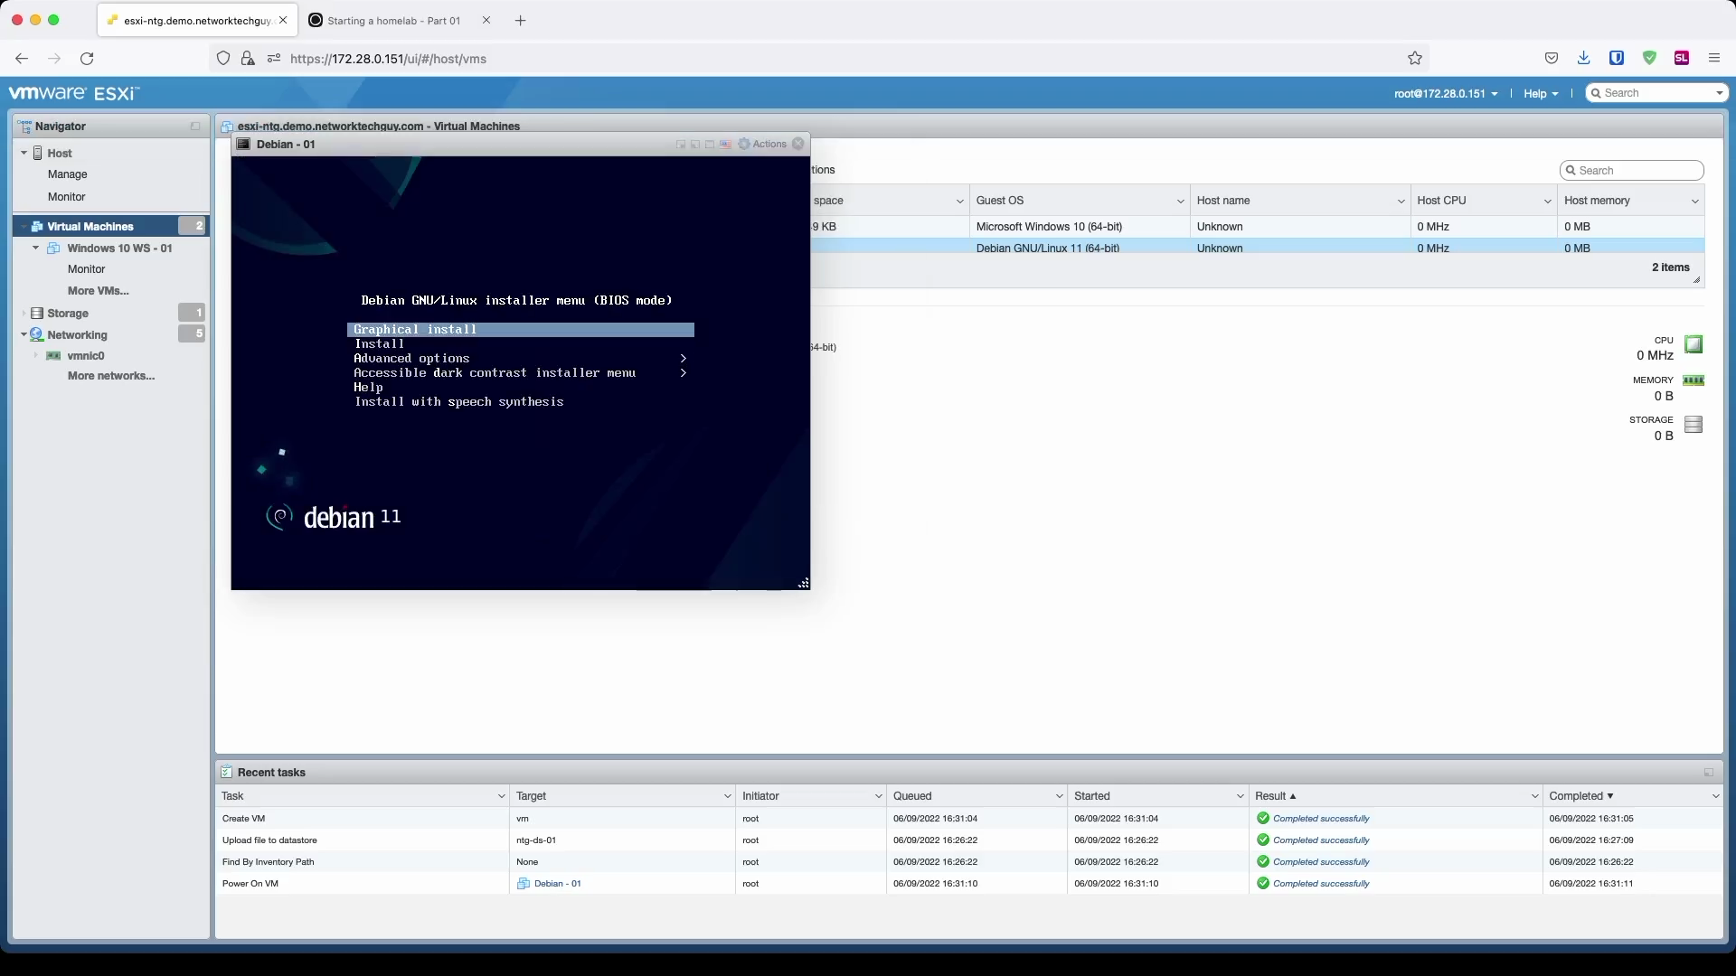This screenshot has width=1736, height=976.
Task: Expand the vmnic0 tree node
Action: coord(36,356)
